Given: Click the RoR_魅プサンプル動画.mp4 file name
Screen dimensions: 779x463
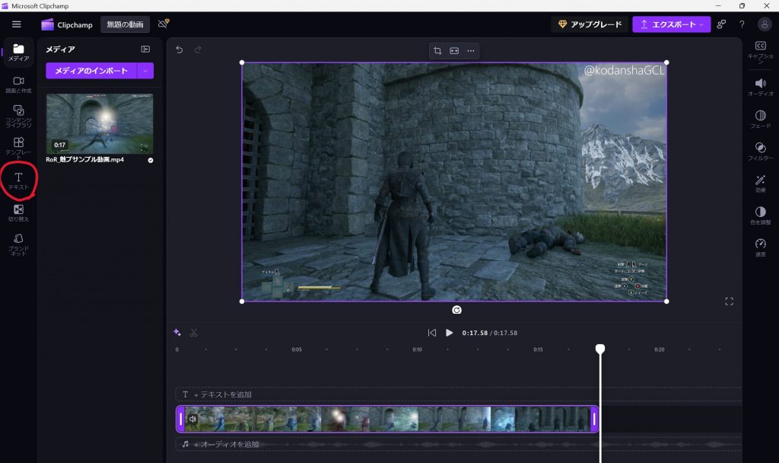Looking at the screenshot, I should 85,160.
